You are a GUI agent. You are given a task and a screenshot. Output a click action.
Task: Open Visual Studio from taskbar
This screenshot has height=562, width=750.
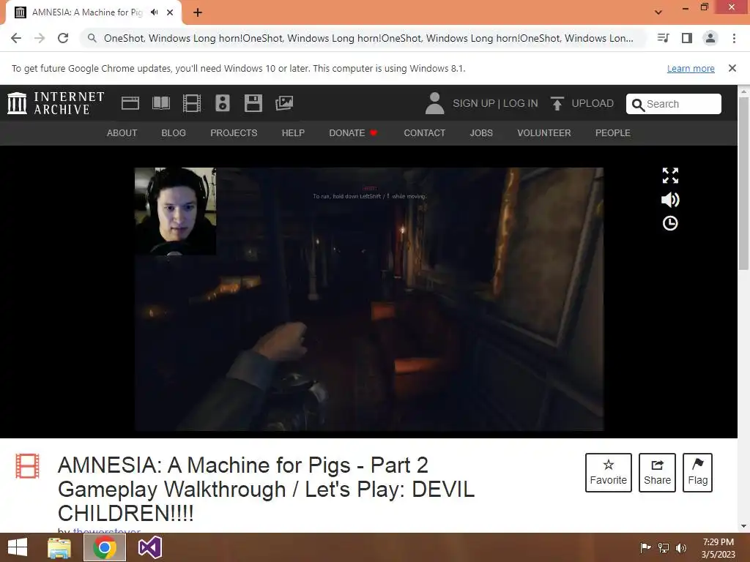[x=149, y=547]
